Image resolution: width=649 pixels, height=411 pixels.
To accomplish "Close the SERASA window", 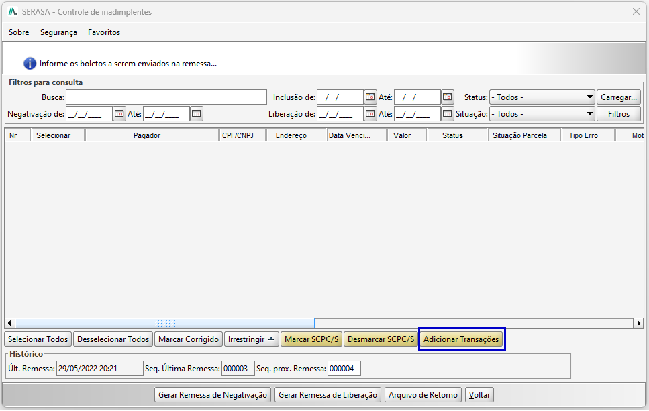I will pos(636,11).
